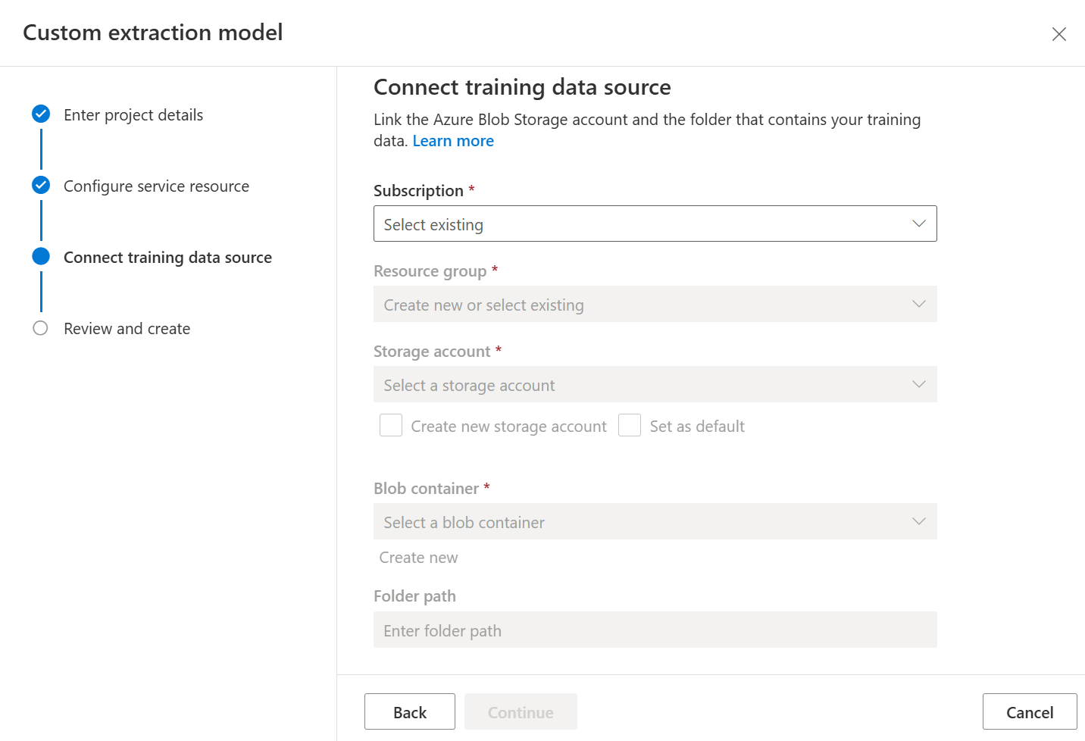
Task: Close the Custom extraction model dialog
Action: pos(1058,34)
